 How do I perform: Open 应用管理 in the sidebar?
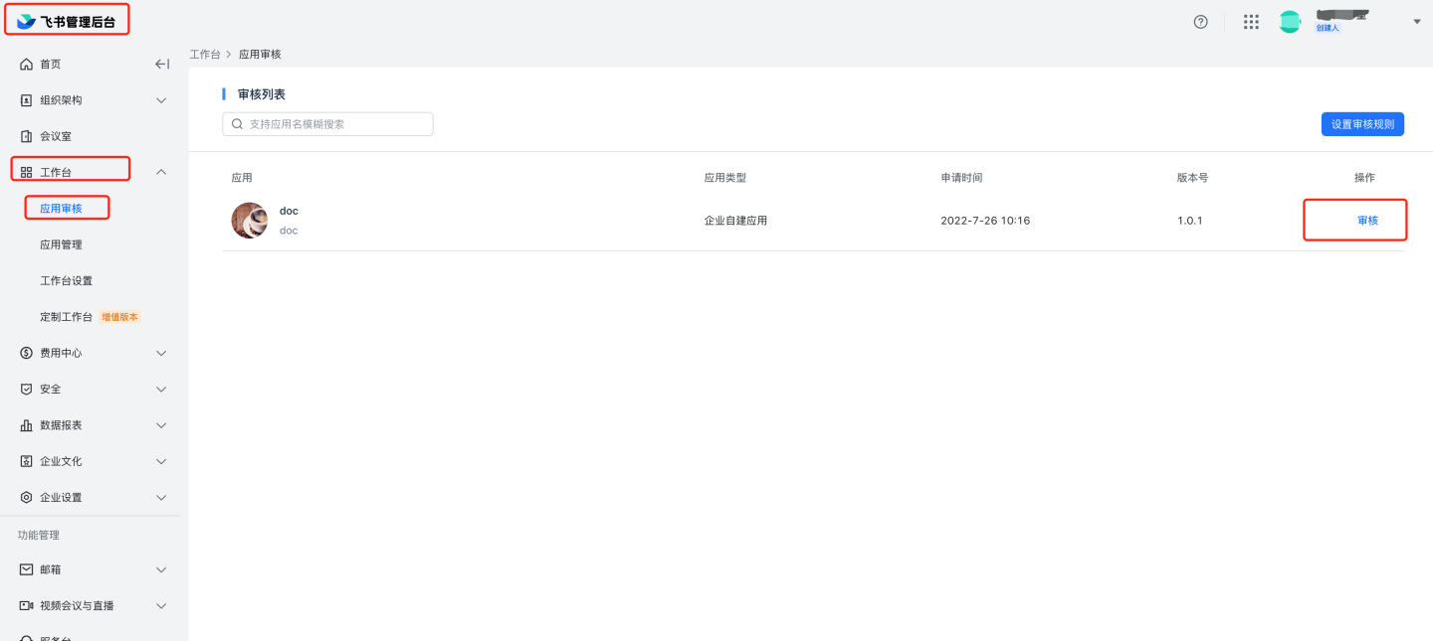point(61,244)
